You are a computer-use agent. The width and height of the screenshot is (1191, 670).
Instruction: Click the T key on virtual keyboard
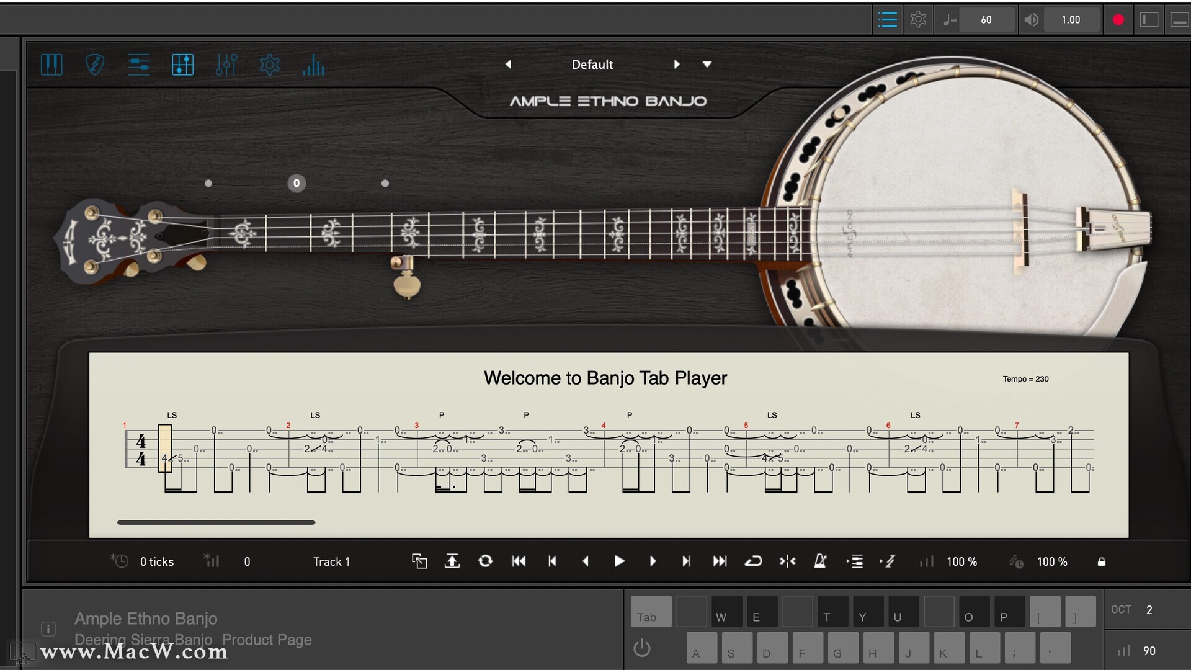tap(833, 610)
